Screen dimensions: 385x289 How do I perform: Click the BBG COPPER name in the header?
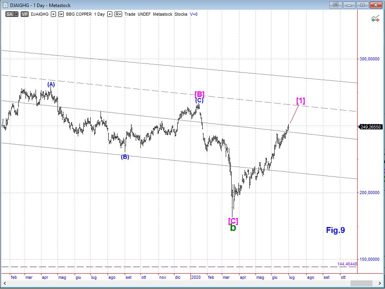[x=79, y=14]
